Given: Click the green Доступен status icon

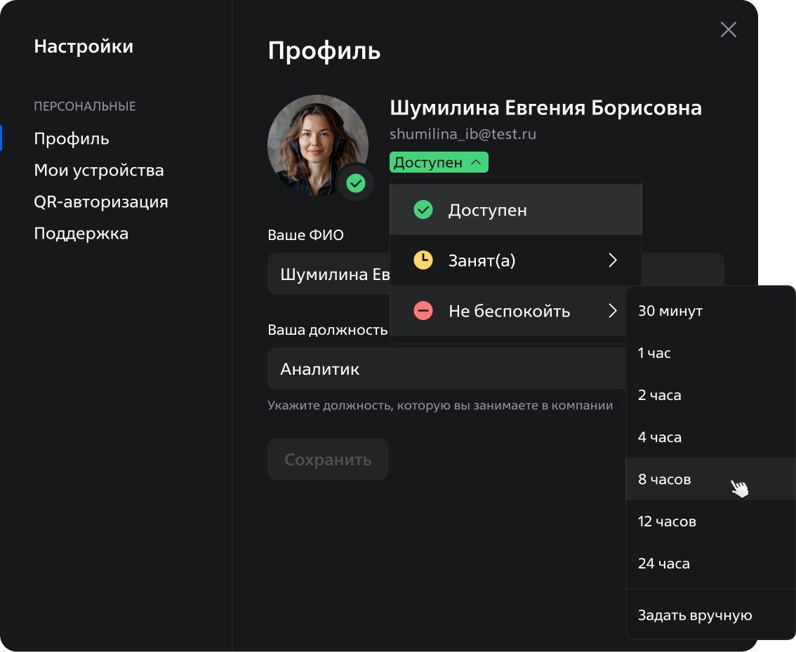Looking at the screenshot, I should click(x=423, y=210).
